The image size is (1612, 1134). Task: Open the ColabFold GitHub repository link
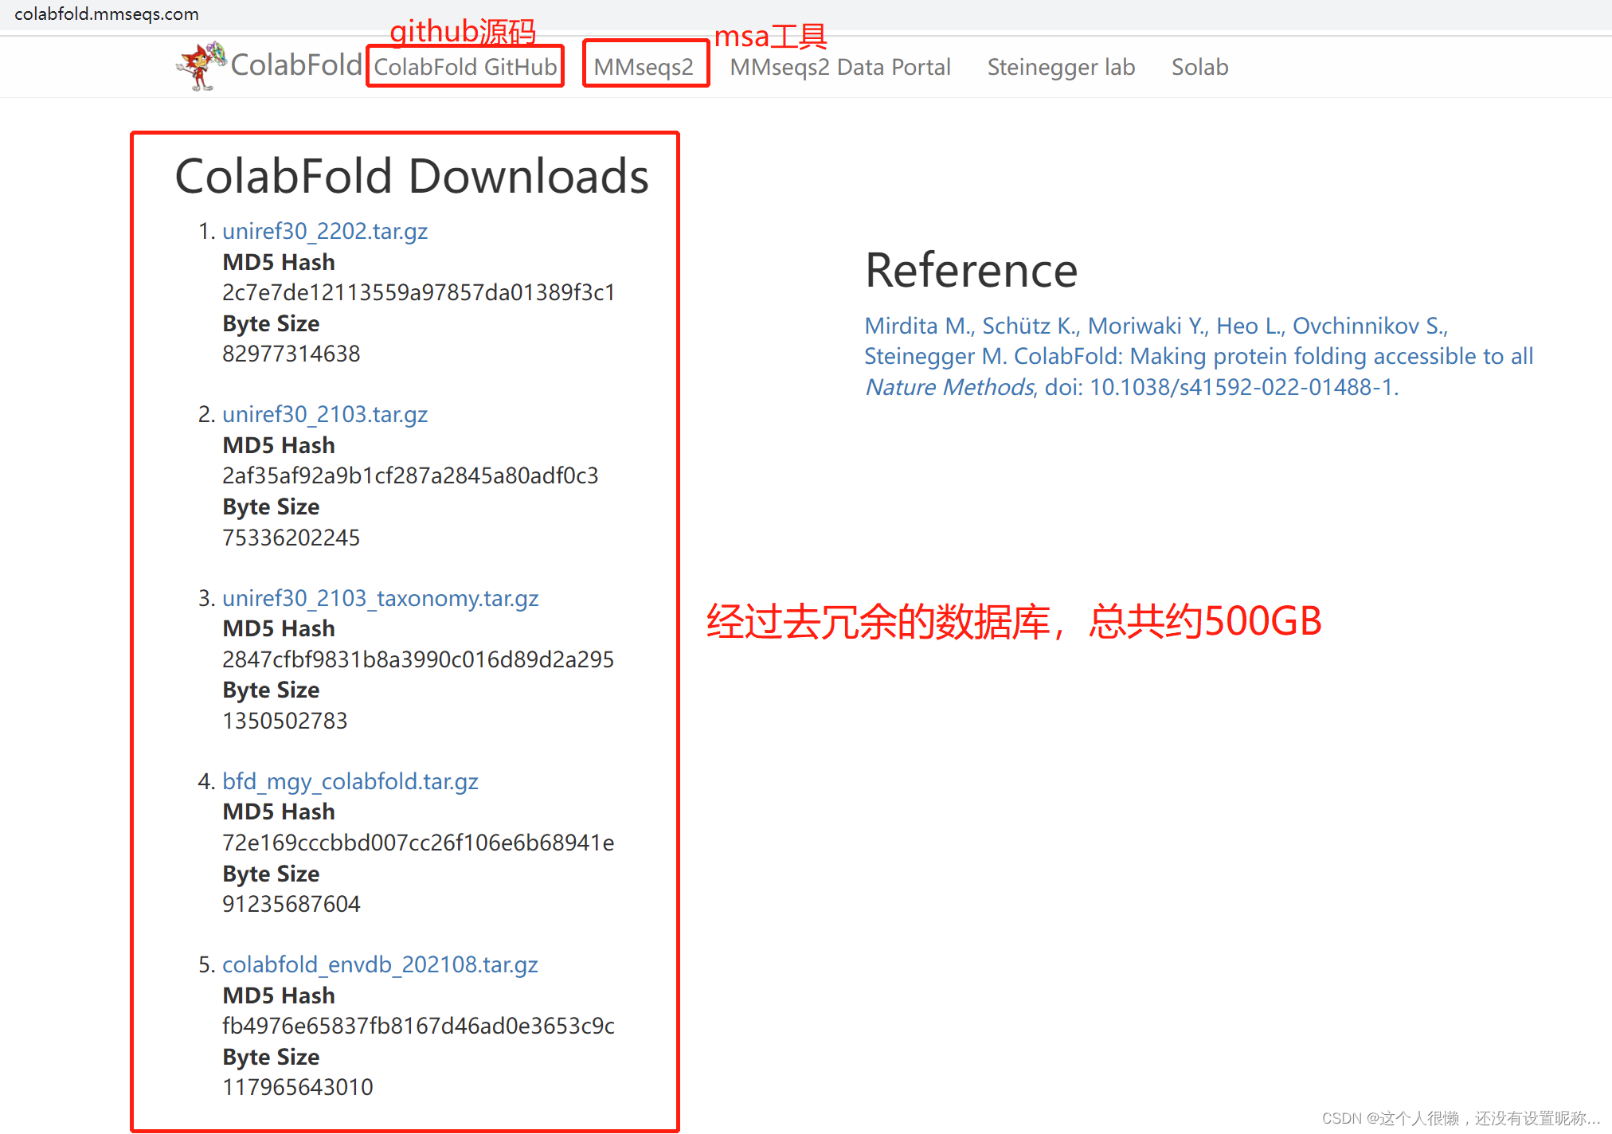465,68
